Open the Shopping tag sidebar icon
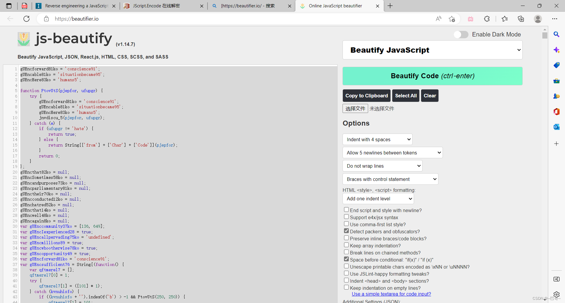The width and height of the screenshot is (565, 303). pyautogui.click(x=556, y=65)
